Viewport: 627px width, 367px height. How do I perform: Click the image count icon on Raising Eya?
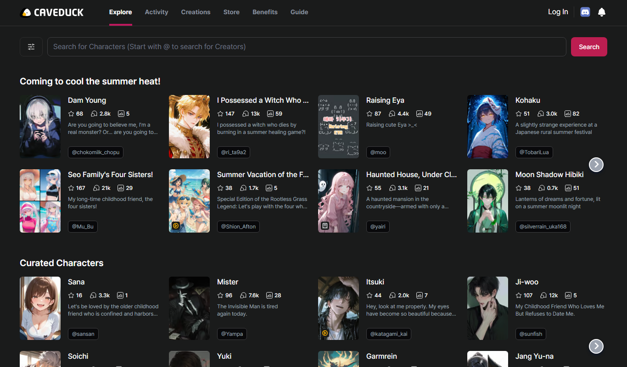420,114
